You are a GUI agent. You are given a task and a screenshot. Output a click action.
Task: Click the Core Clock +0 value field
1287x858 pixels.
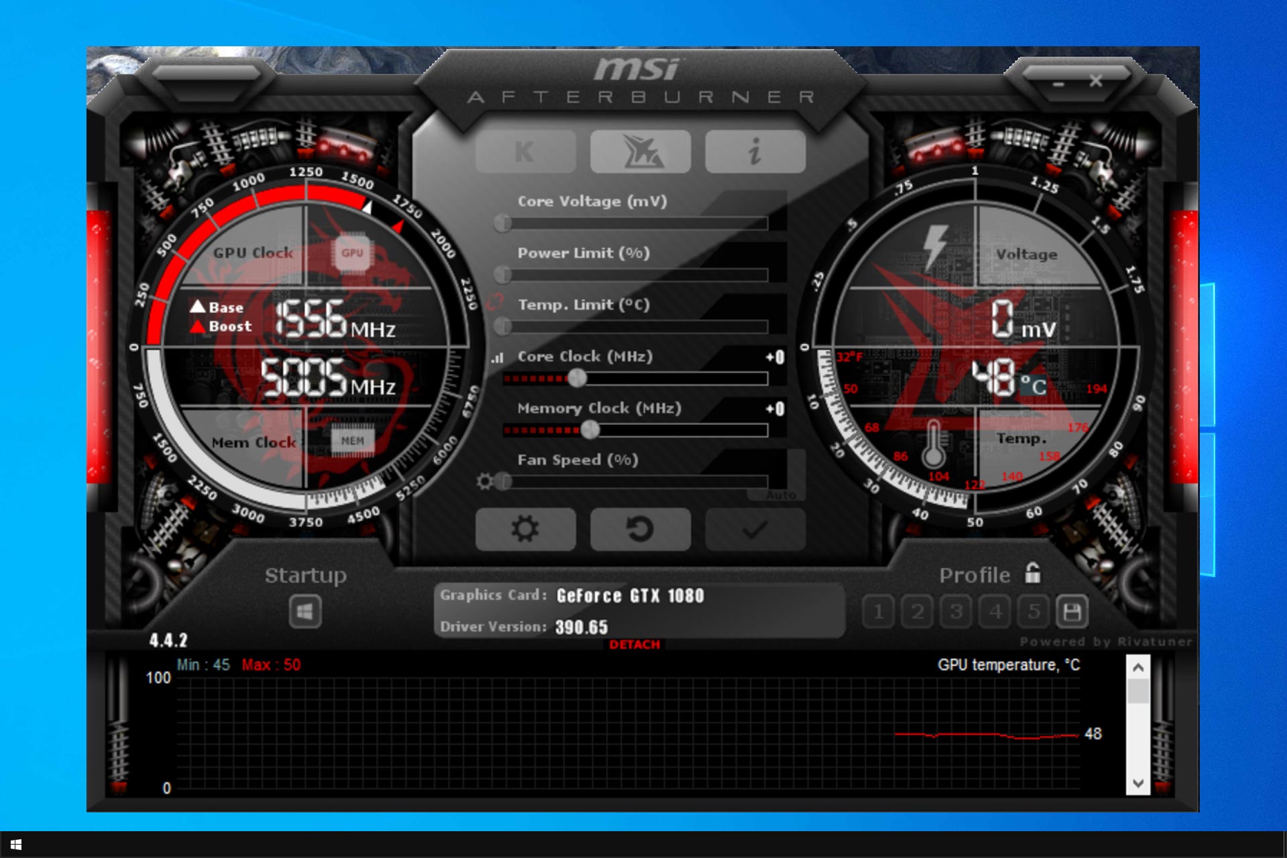(x=776, y=357)
